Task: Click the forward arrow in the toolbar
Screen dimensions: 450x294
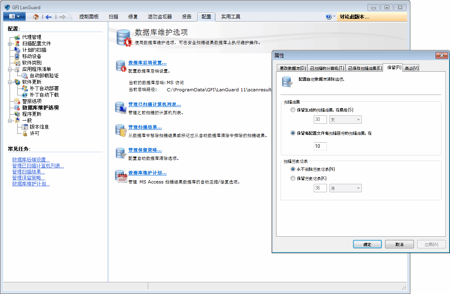Action: [62, 17]
